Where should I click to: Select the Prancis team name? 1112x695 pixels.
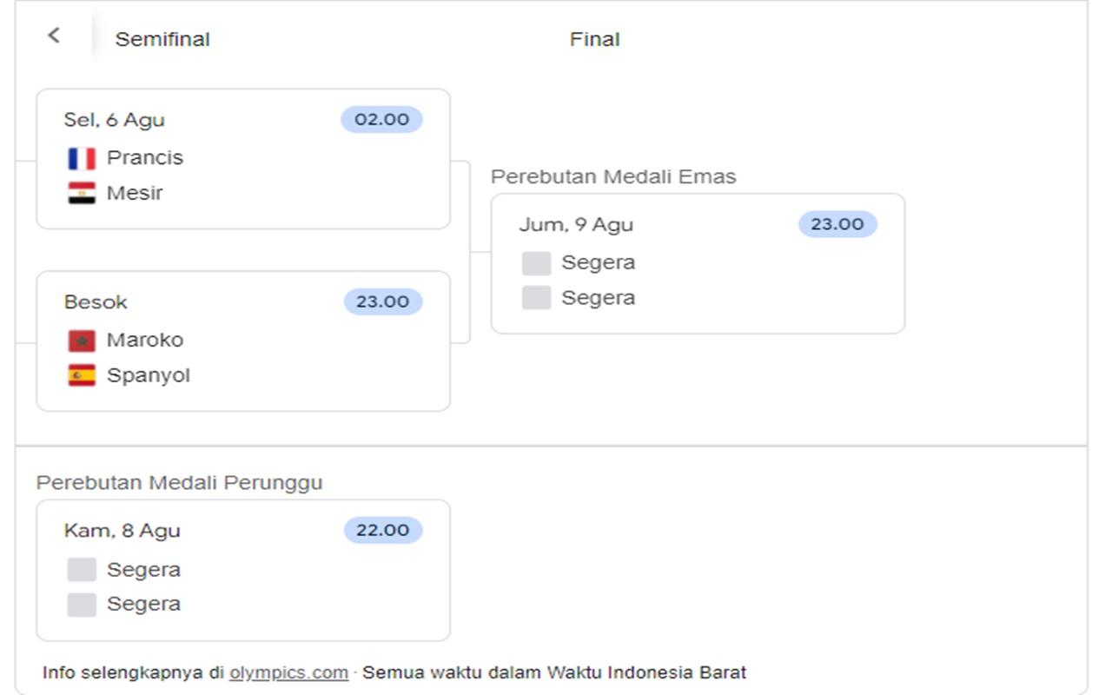click(x=145, y=158)
